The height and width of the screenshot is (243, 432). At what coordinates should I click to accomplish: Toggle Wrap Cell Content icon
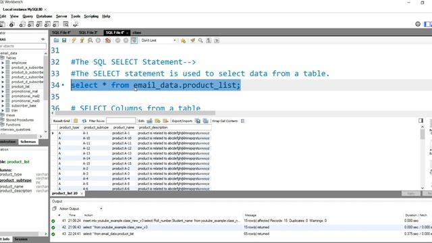[242, 121]
